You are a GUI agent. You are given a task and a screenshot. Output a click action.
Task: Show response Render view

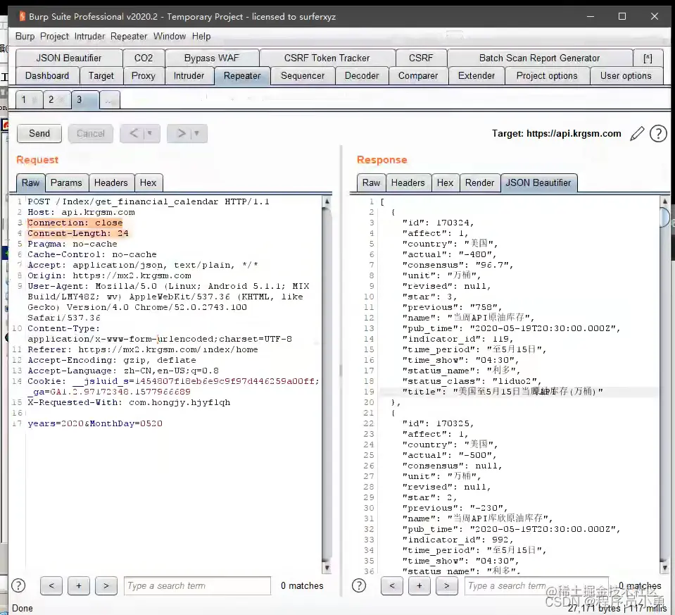click(479, 182)
